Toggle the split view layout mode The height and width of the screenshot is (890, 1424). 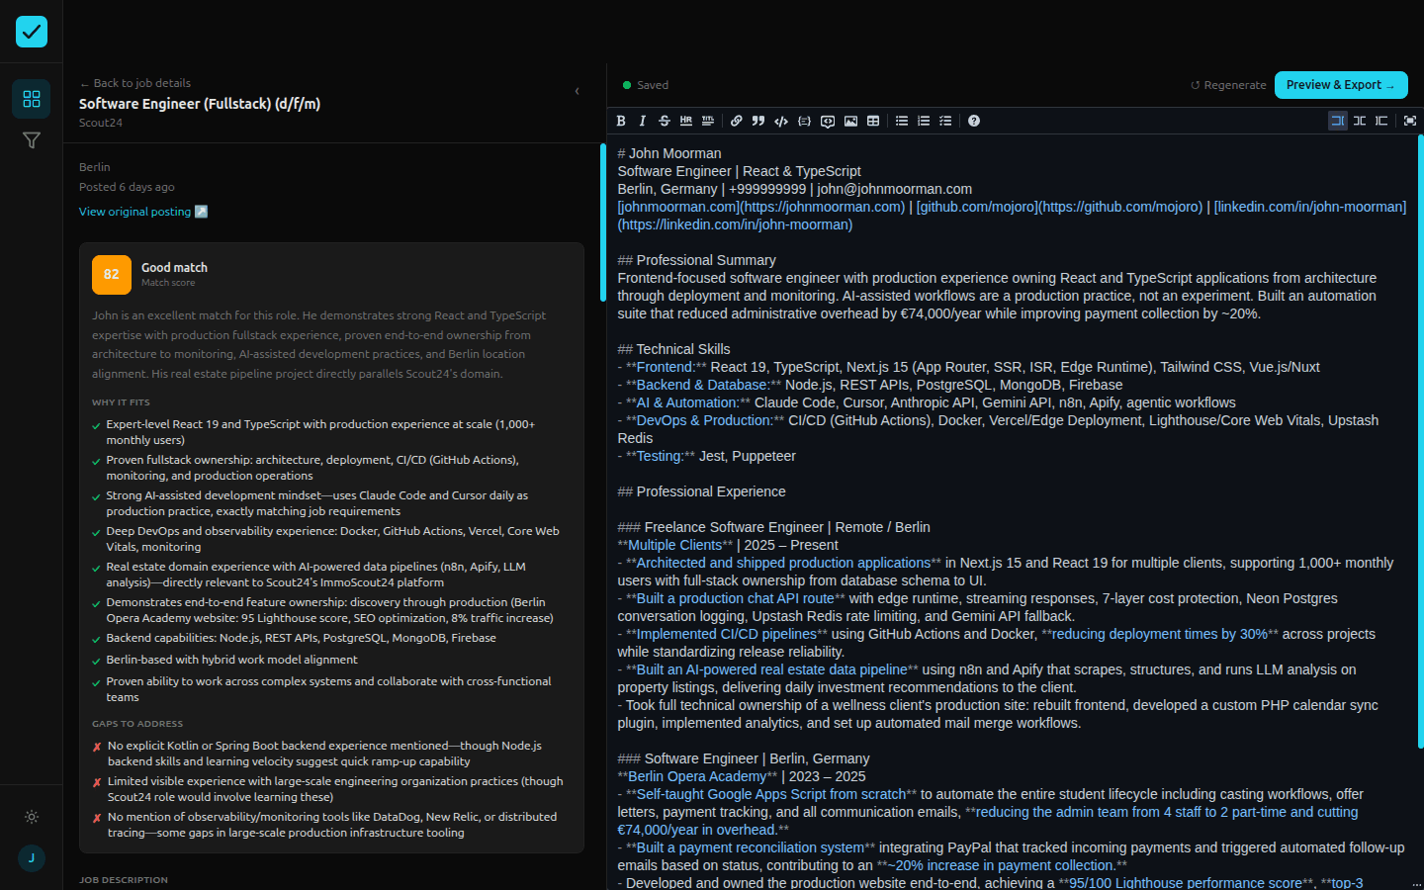[x=1360, y=121]
